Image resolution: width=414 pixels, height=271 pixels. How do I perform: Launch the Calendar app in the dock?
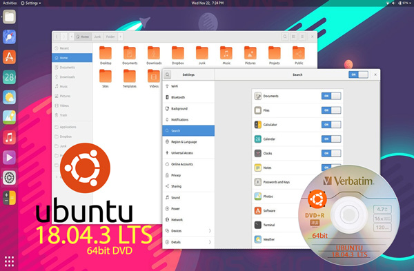click(9, 77)
